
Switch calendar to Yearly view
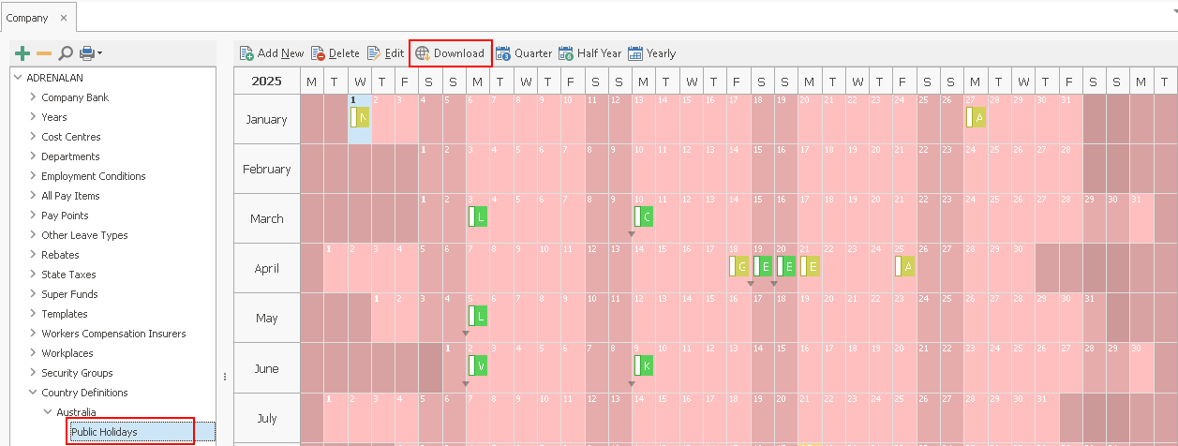tap(651, 53)
